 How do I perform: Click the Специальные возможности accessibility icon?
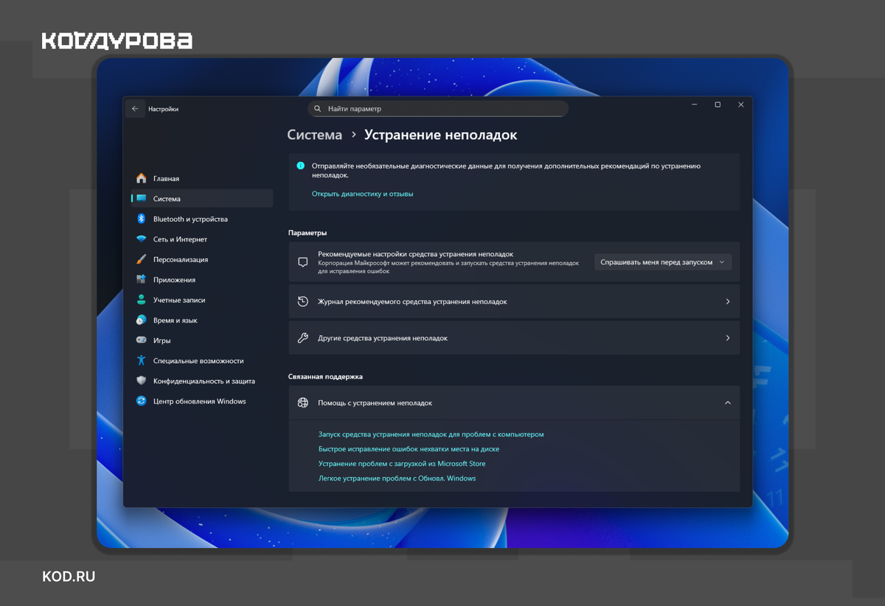[141, 361]
